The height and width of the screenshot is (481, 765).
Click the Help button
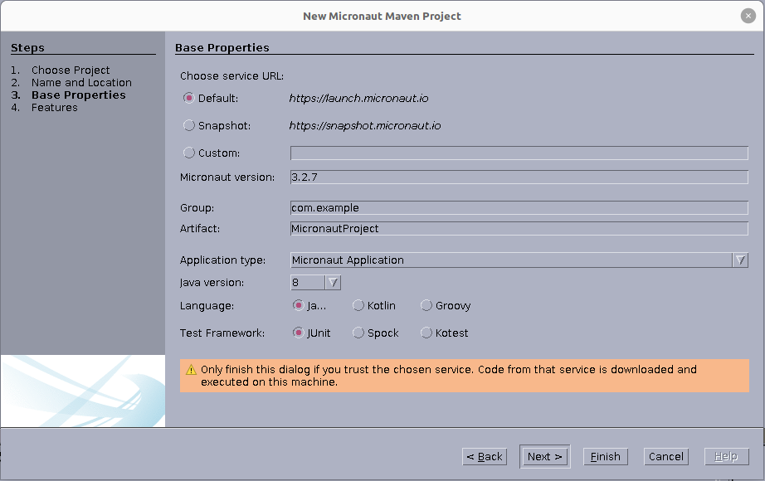click(x=727, y=457)
